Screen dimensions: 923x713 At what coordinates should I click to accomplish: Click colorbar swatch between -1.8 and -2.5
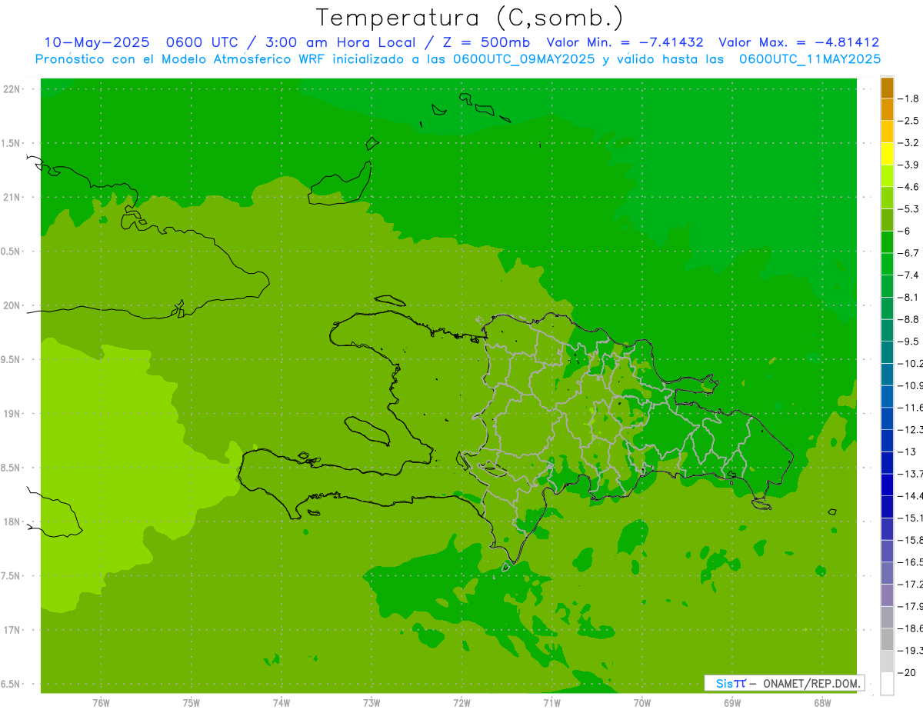(x=887, y=110)
